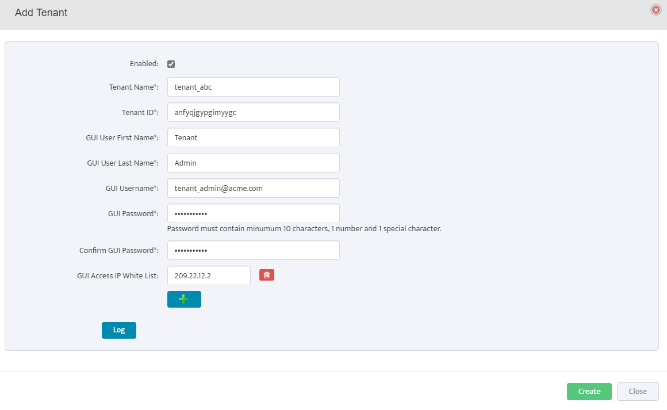Click the GUI User Last Name field
Viewport: 667px width, 410px height.
click(x=253, y=163)
